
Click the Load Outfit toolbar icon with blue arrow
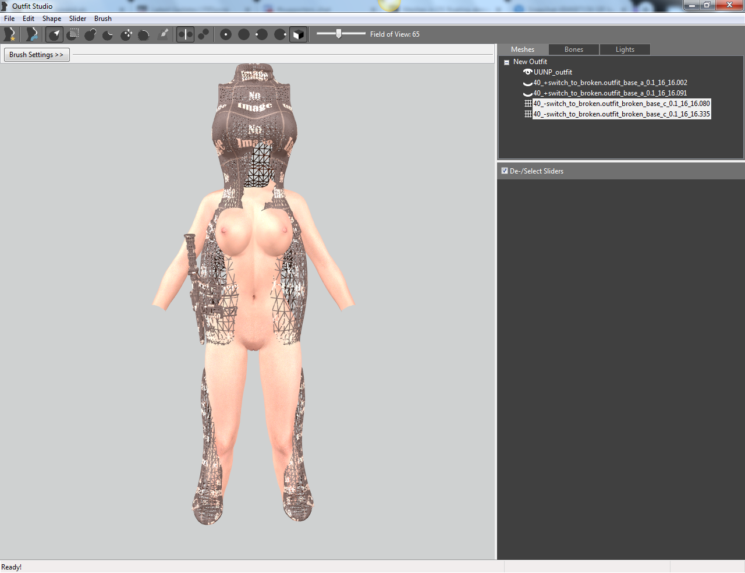coord(31,34)
